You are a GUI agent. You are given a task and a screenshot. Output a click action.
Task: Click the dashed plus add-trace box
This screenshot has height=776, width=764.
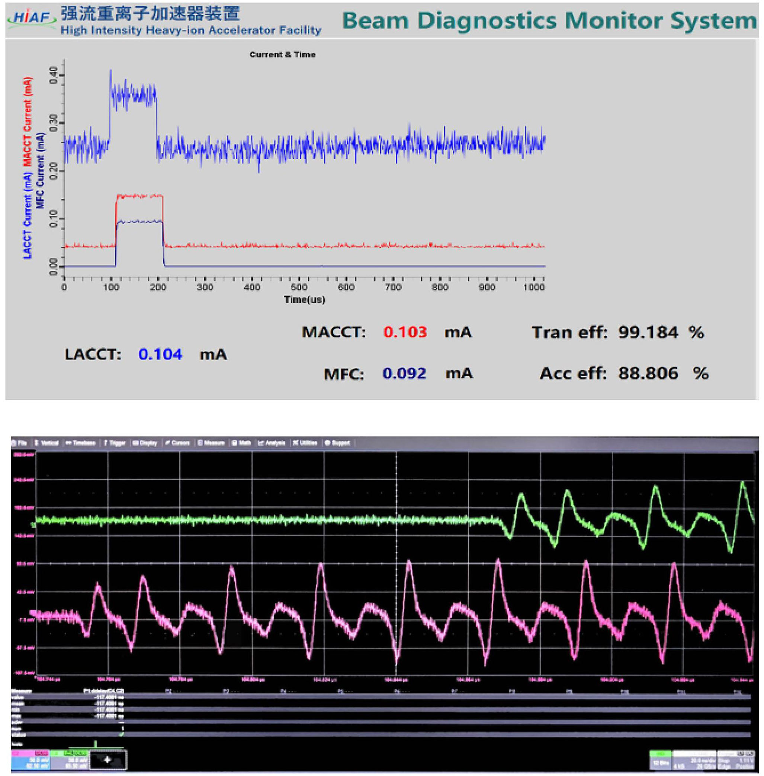(x=107, y=760)
